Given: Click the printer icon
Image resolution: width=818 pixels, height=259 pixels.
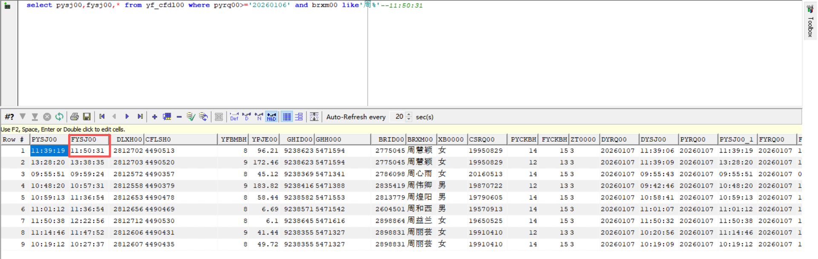Looking at the screenshot, I should 75,117.
